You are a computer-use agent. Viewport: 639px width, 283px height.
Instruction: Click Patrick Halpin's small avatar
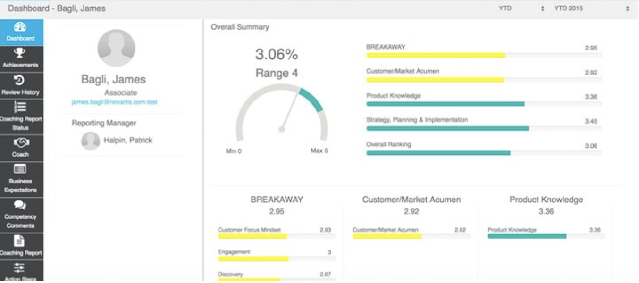tap(90, 141)
